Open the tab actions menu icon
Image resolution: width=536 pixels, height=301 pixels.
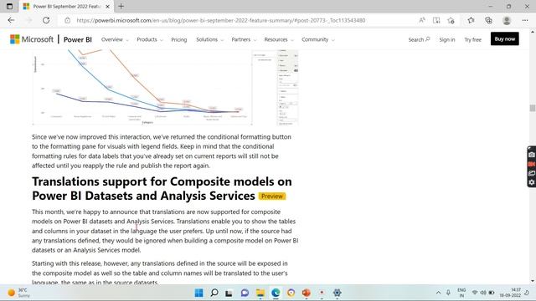(9, 6)
